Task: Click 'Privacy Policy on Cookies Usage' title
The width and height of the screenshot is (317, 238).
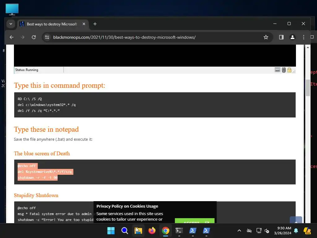Action: click(x=127, y=206)
